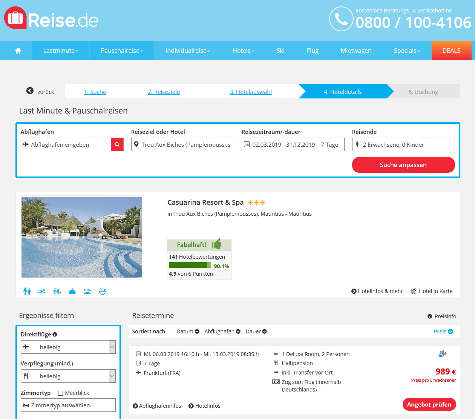This screenshot has width=475, height=419.
Task: Click the Preisinfo info icon
Action: [x=430, y=316]
